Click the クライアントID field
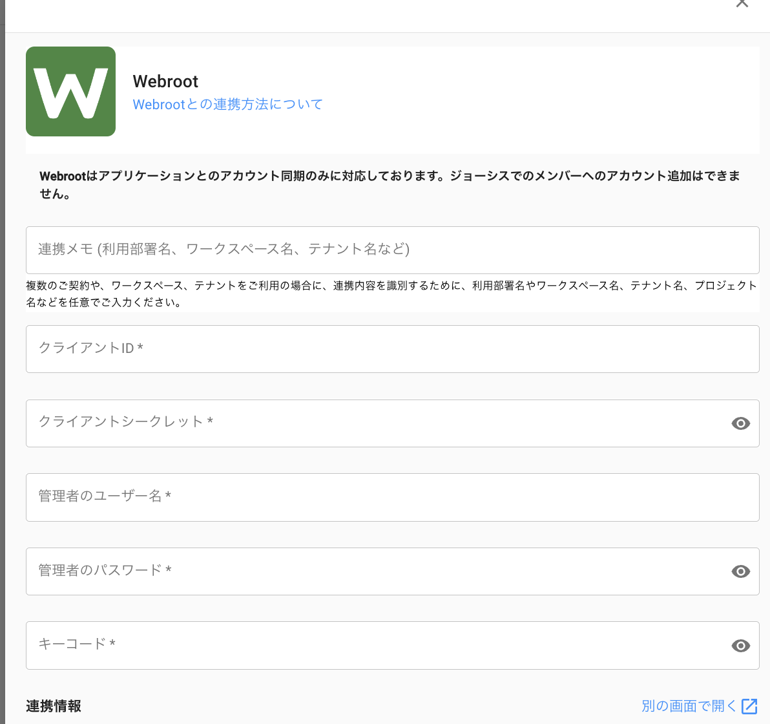Viewport: 770px width, 724px height. [x=392, y=349]
